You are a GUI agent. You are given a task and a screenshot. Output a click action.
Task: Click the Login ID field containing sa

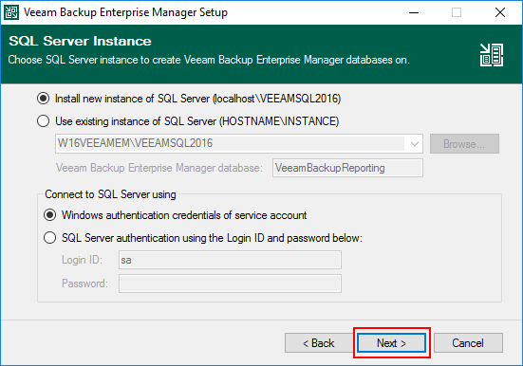click(x=230, y=260)
